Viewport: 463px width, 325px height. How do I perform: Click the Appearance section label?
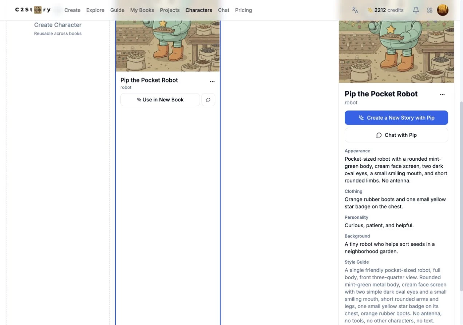tap(357, 151)
